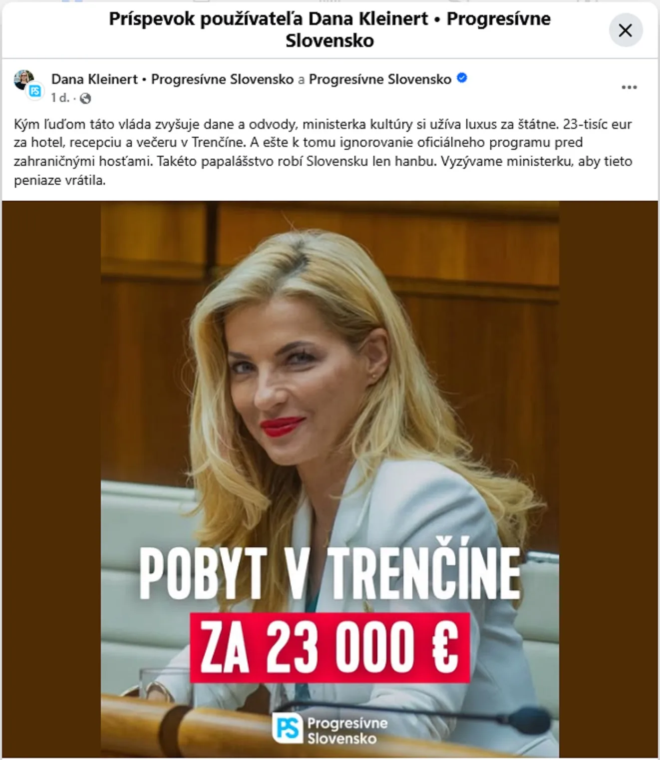Click the globe public privacy icon
Image resolution: width=660 pixels, height=760 pixels.
pyautogui.click(x=85, y=98)
